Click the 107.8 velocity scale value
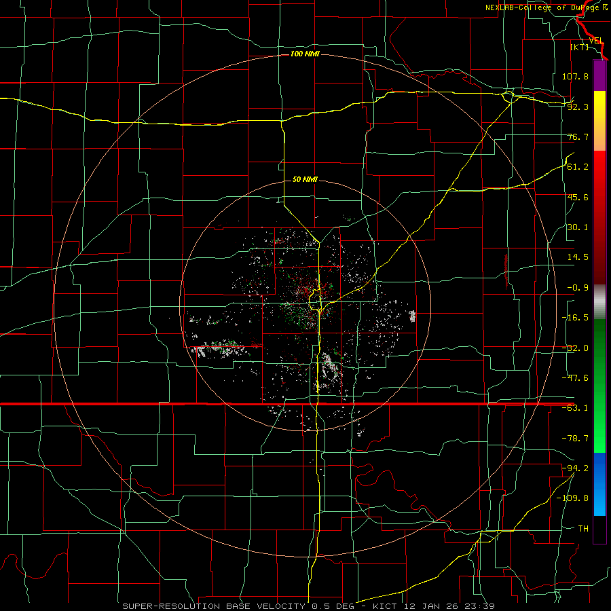 click(x=575, y=76)
